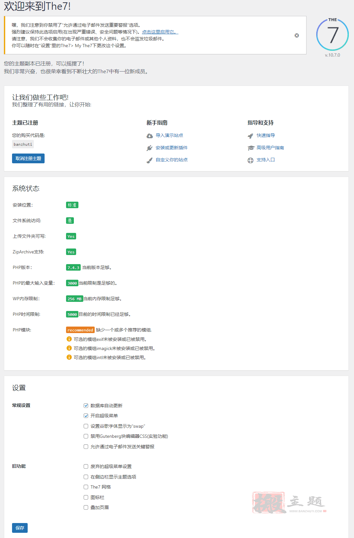Click 保存 button

[20, 528]
